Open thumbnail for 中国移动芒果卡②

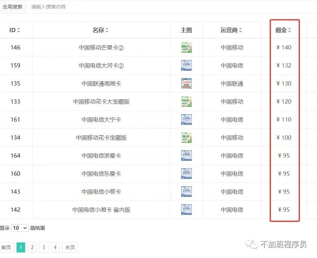click(x=186, y=47)
